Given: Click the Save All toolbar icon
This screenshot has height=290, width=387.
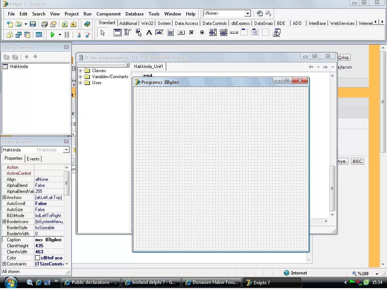Looking at the screenshot, I should point(45,24).
